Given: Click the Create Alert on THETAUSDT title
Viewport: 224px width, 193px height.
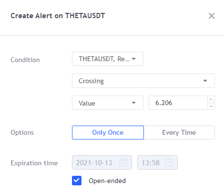Looking at the screenshot, I should (58, 16).
